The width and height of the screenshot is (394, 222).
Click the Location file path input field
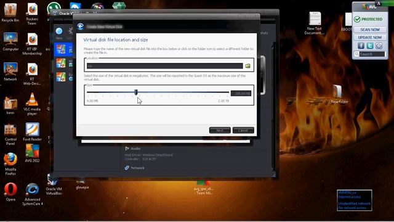(x=165, y=66)
